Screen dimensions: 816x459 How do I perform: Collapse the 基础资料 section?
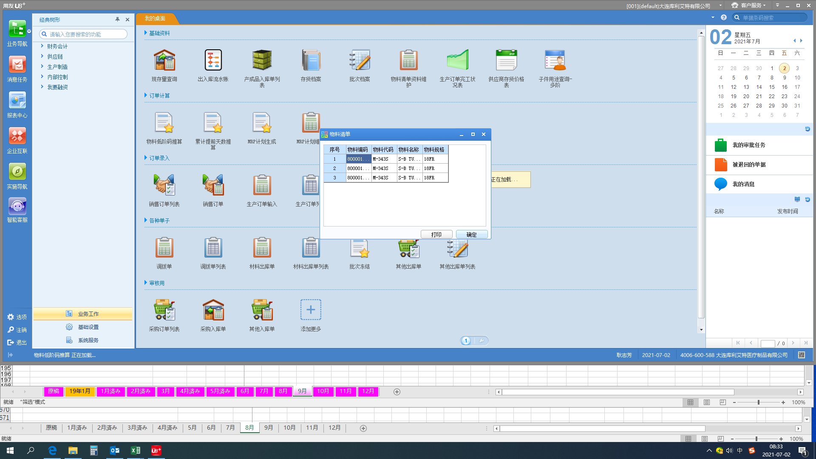pos(146,33)
